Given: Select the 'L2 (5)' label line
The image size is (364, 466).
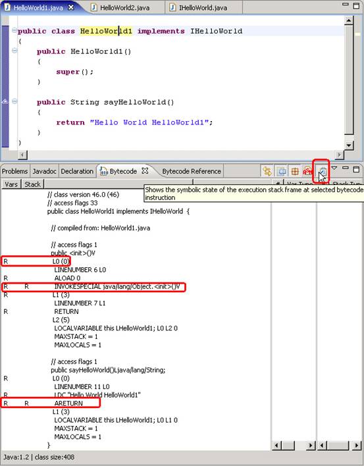Looking at the screenshot, I should (61, 320).
